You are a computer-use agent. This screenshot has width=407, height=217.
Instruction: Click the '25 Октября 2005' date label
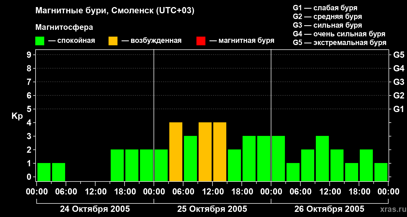[x=212, y=209]
